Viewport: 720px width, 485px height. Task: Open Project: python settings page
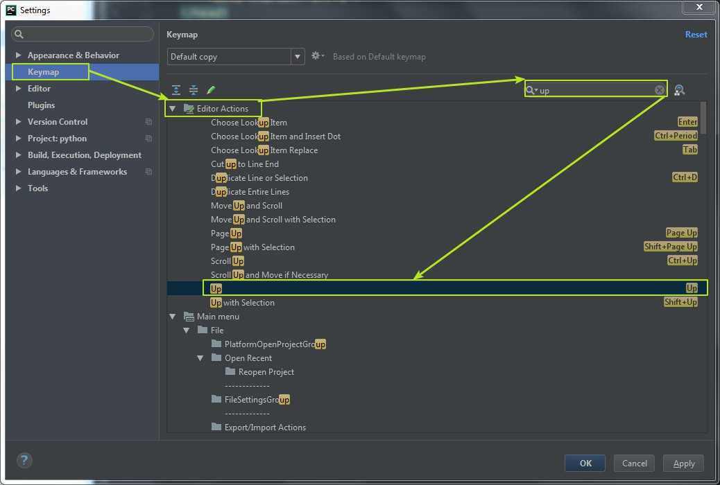57,138
